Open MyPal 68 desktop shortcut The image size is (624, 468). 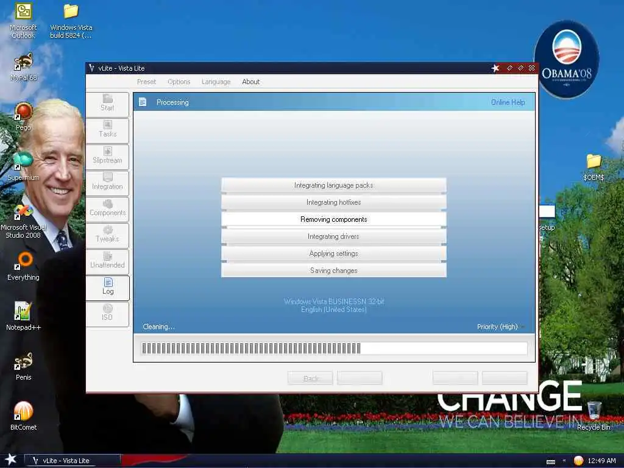pos(23,67)
